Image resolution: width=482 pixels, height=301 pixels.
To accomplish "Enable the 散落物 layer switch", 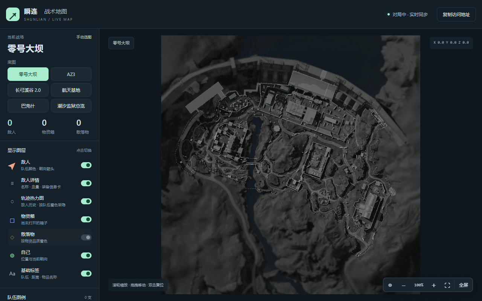I will coord(86,237).
